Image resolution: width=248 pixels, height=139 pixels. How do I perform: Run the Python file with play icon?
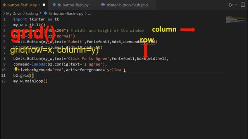tap(231, 5)
